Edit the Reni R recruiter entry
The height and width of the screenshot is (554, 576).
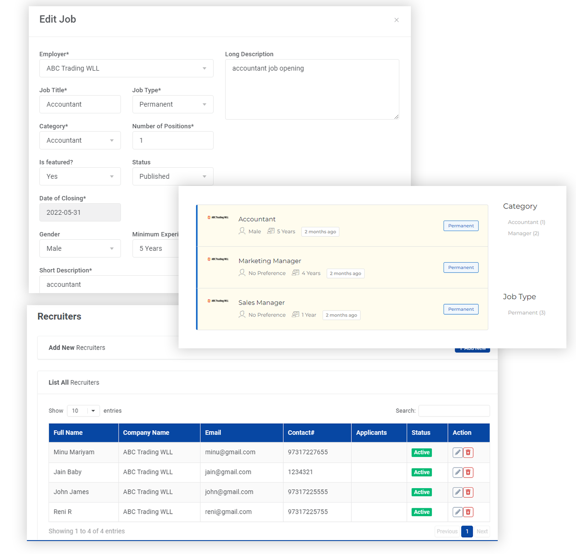click(x=457, y=512)
